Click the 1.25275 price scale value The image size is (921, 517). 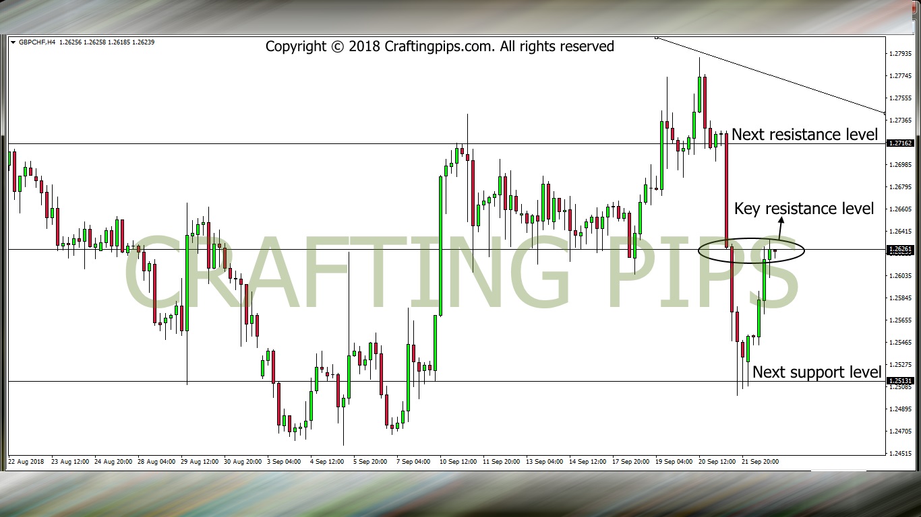tap(901, 364)
